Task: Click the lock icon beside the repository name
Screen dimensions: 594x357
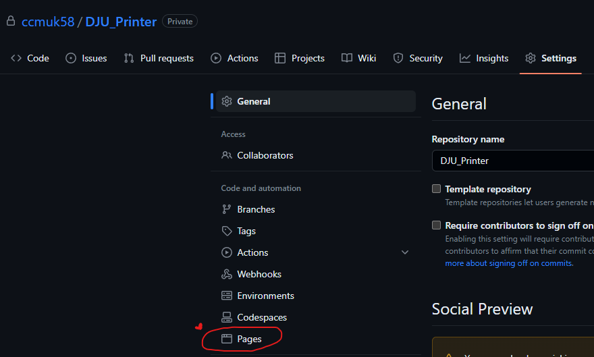Action: coord(11,21)
